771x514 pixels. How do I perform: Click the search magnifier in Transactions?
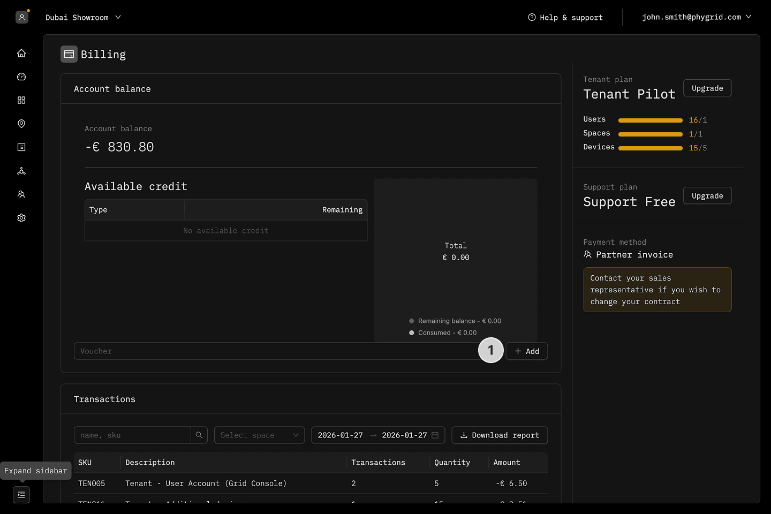(x=199, y=435)
